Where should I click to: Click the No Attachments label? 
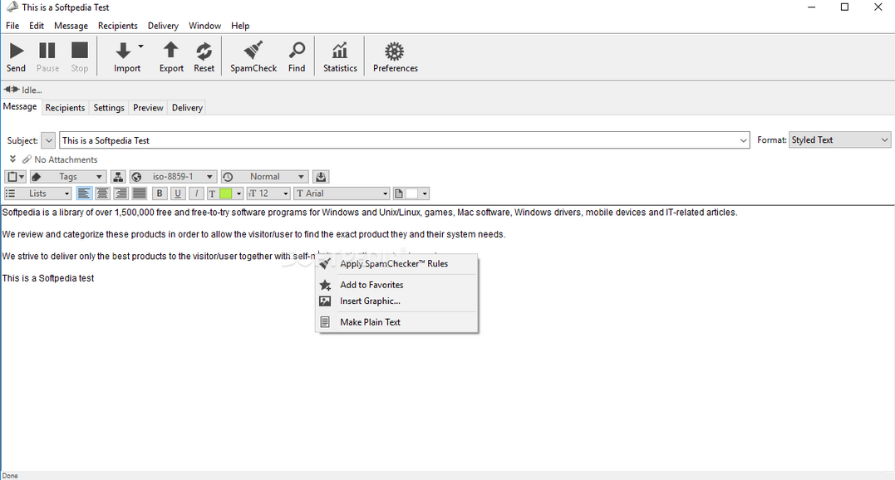point(66,159)
